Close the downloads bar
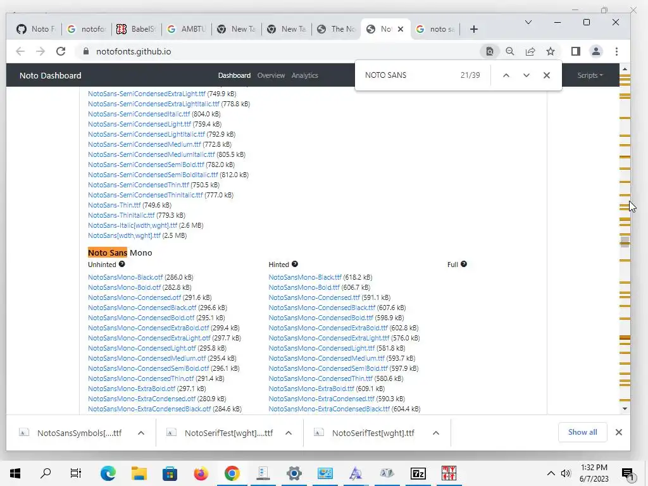The height and width of the screenshot is (486, 648). click(619, 432)
